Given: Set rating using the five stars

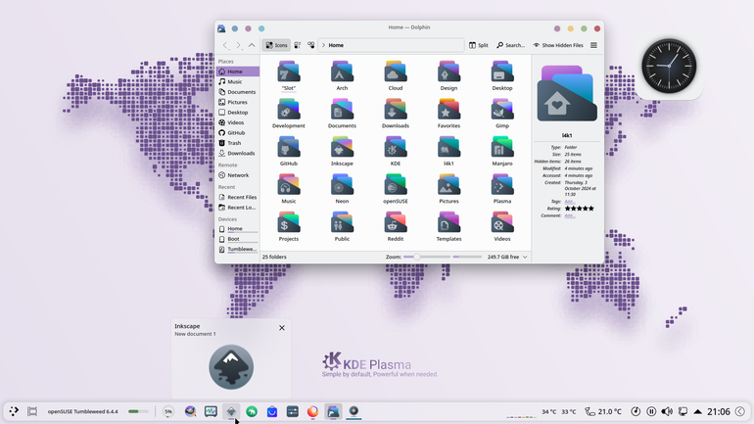Looking at the screenshot, I should pyautogui.click(x=579, y=209).
